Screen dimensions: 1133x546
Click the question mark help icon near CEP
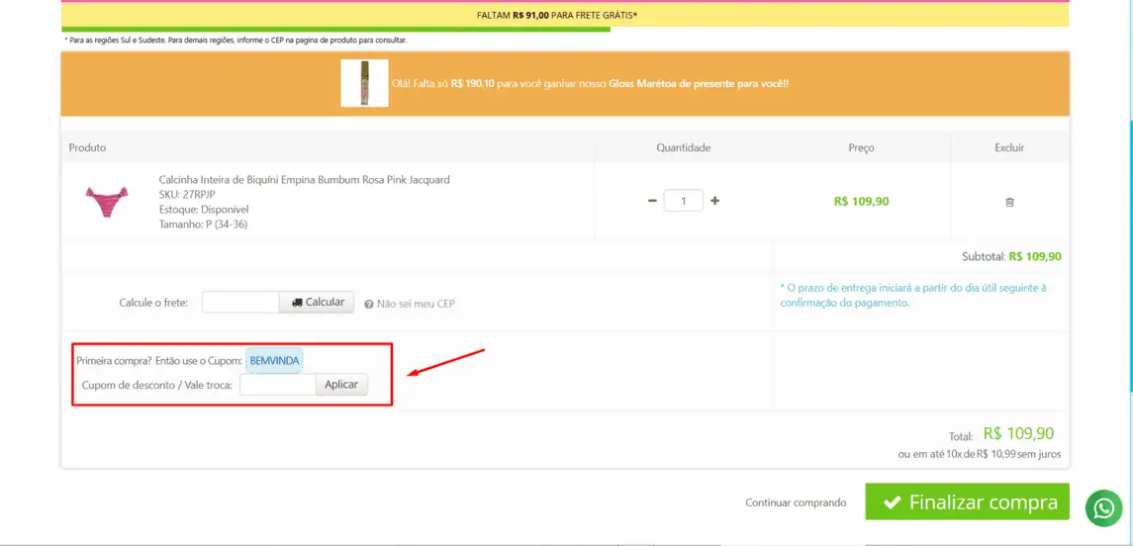point(368,304)
